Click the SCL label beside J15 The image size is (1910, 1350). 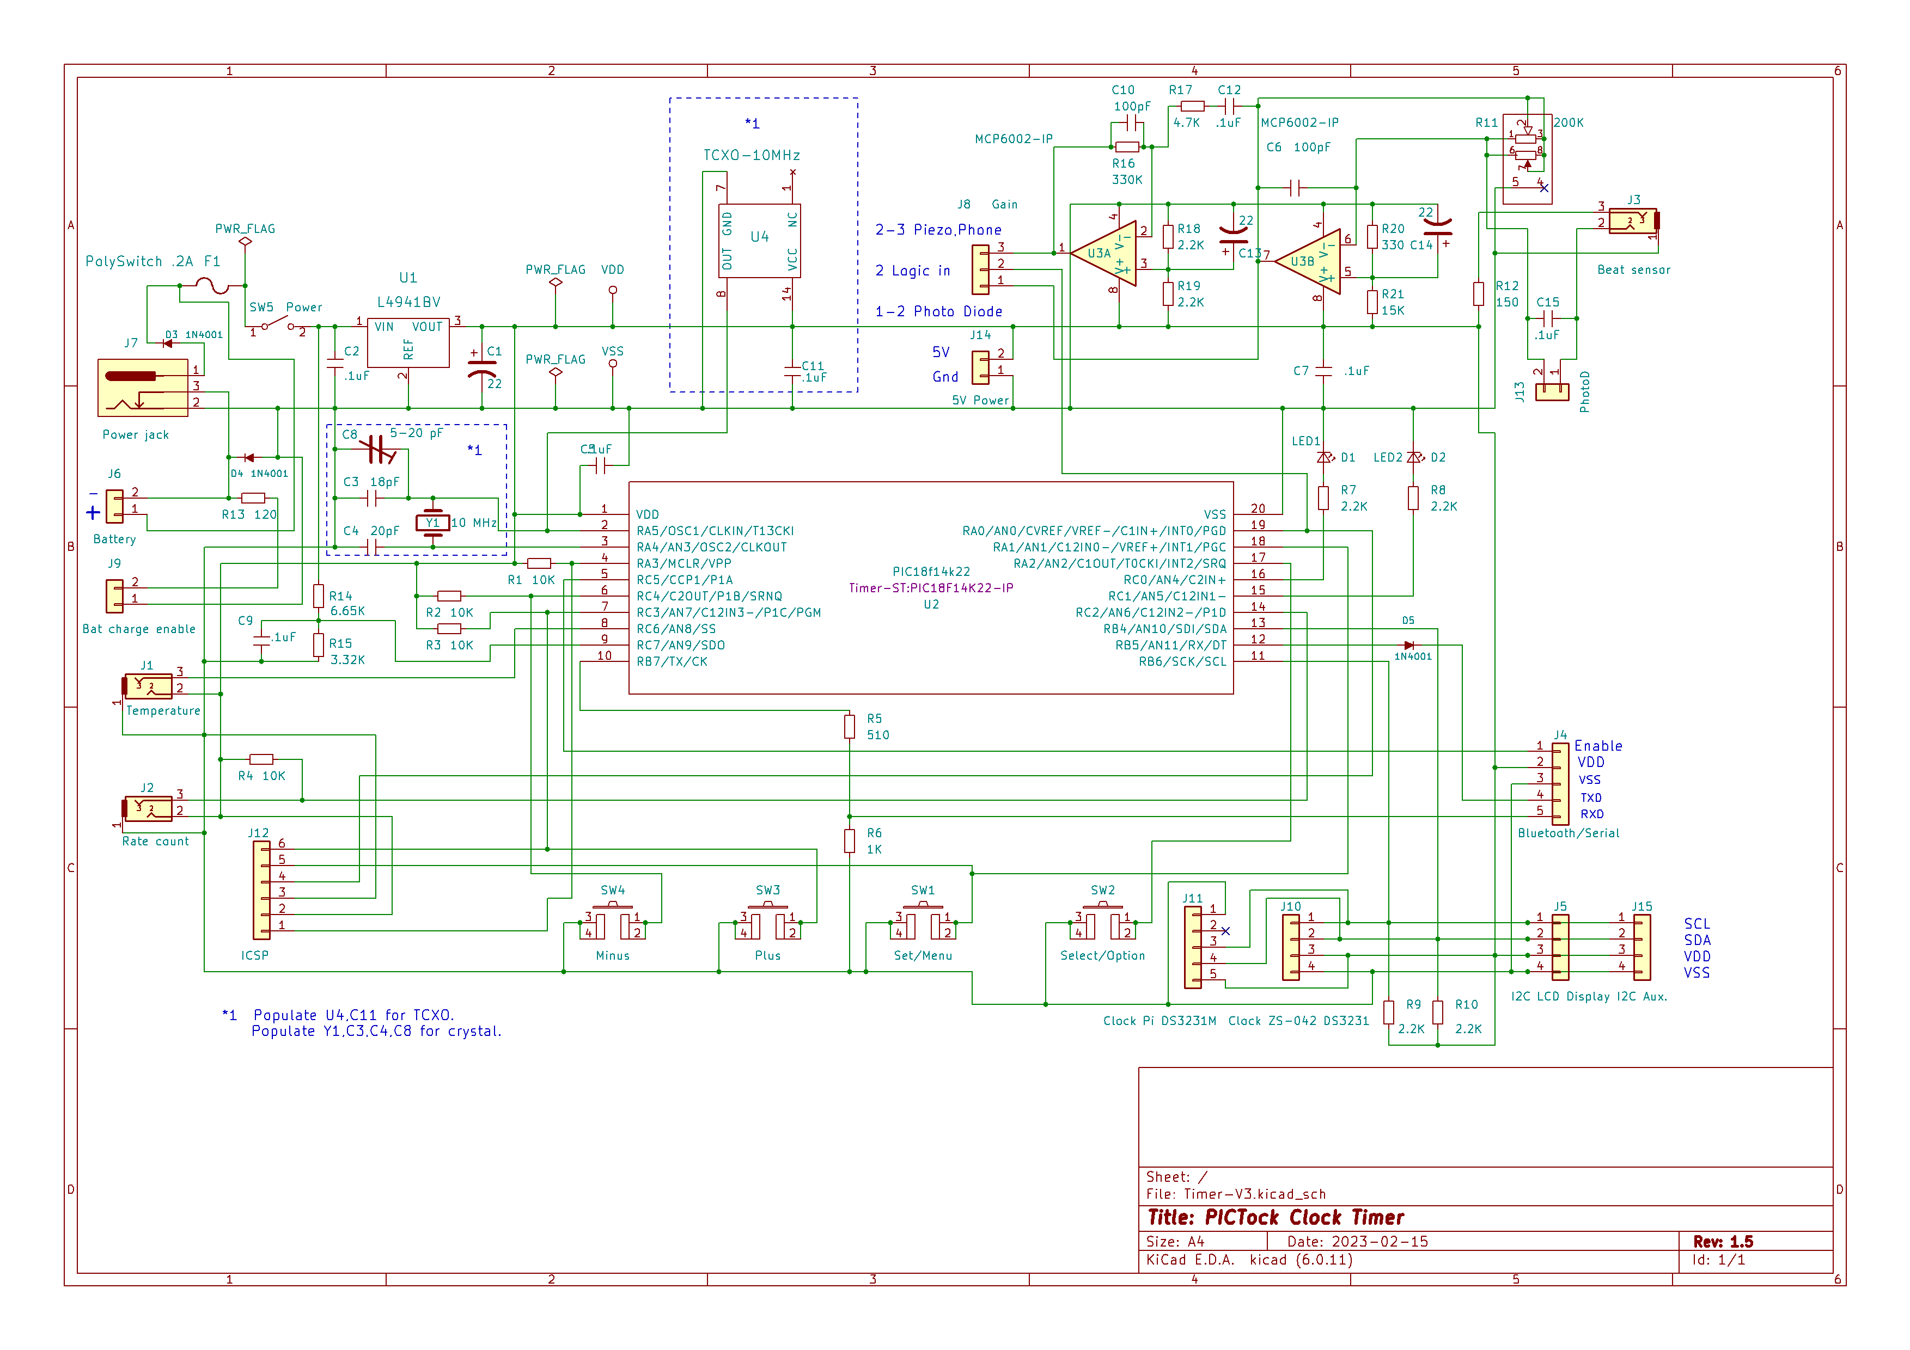click(x=1697, y=924)
